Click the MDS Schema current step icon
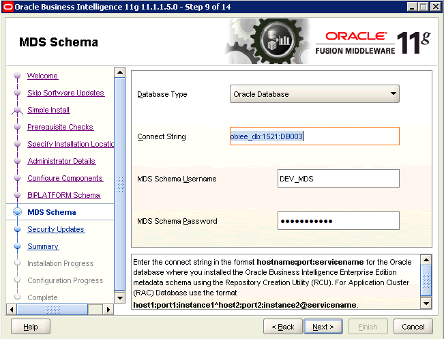 (17, 212)
